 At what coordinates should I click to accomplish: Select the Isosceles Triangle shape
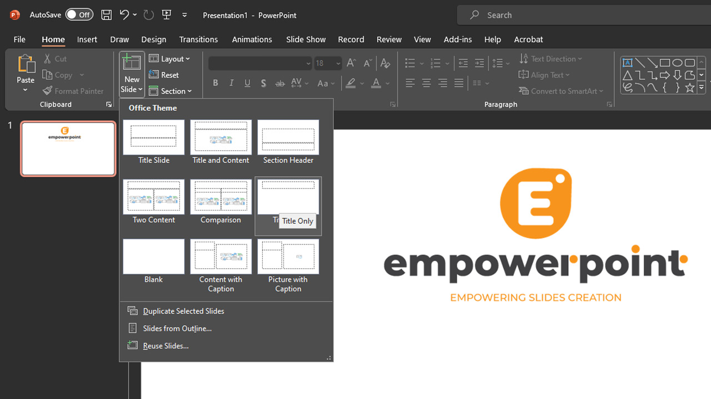click(x=628, y=75)
